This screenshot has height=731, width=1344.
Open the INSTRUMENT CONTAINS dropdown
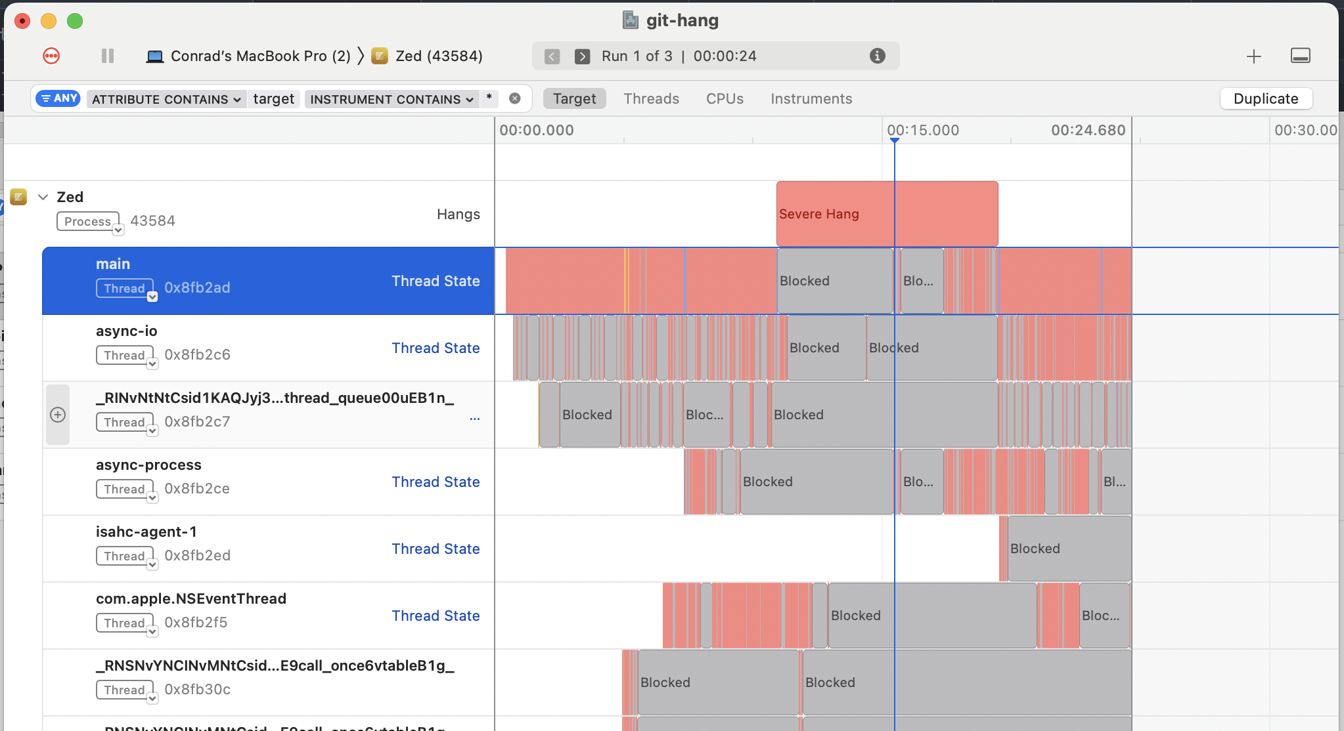pos(392,99)
